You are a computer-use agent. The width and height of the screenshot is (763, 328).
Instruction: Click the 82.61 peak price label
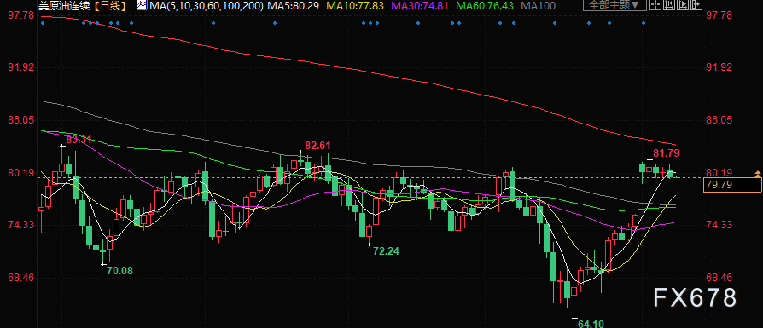tap(317, 146)
